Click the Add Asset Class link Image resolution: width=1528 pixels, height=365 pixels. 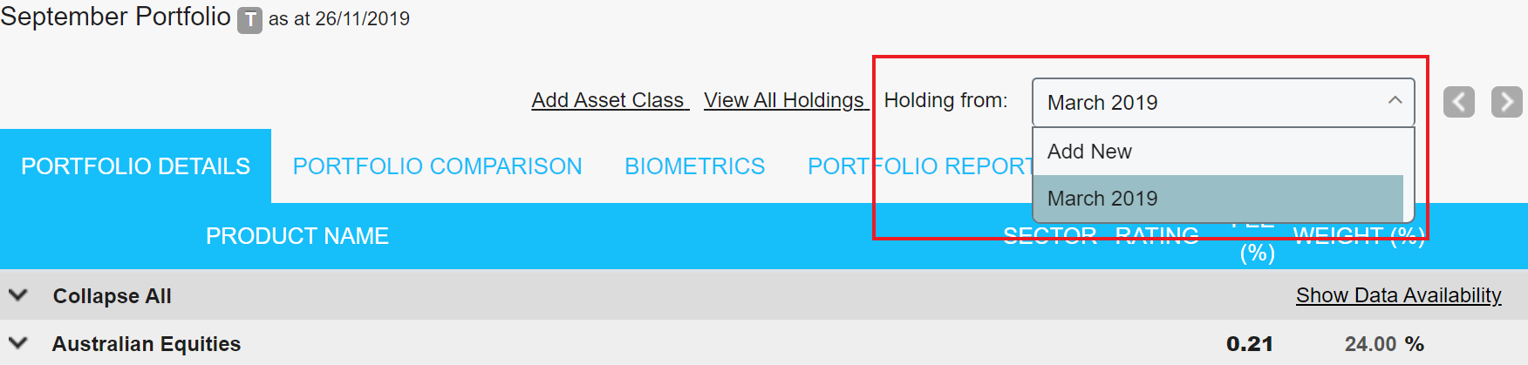(609, 100)
